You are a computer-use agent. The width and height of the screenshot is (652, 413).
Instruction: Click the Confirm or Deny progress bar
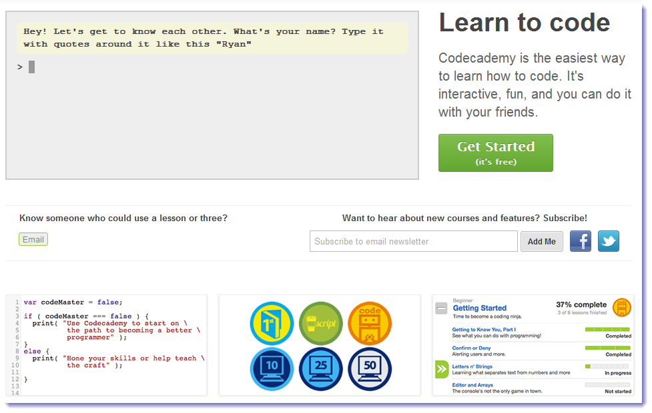[607, 348]
